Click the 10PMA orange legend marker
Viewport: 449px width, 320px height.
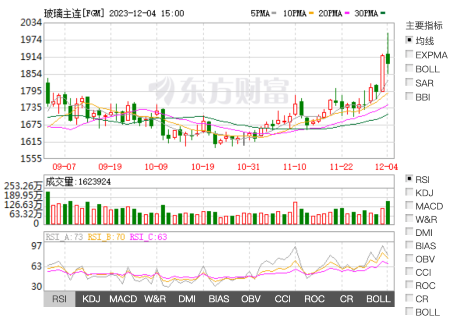312,14
